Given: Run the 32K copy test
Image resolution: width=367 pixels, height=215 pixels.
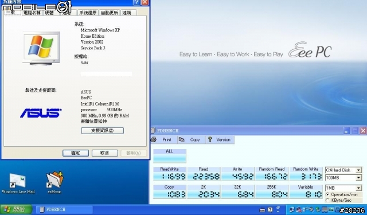Looking at the screenshot, I should [237, 191].
